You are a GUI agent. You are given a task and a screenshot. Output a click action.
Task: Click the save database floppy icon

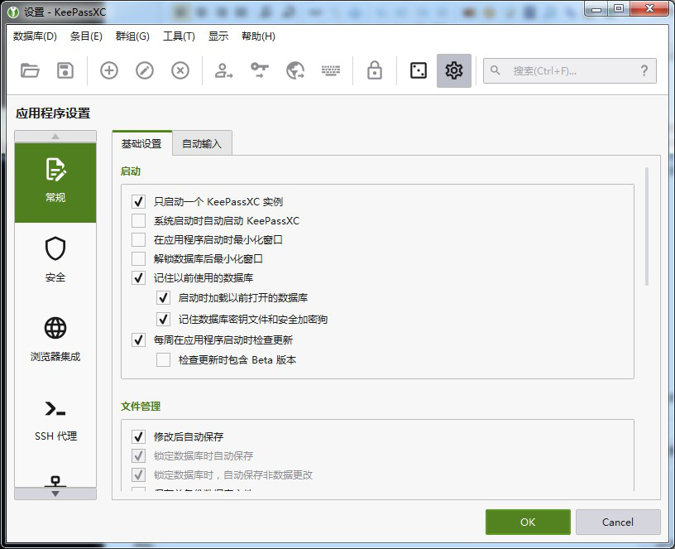coord(65,70)
